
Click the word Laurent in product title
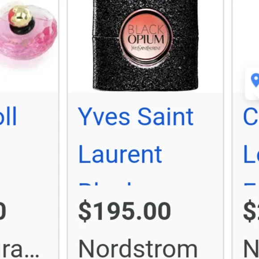(120, 154)
